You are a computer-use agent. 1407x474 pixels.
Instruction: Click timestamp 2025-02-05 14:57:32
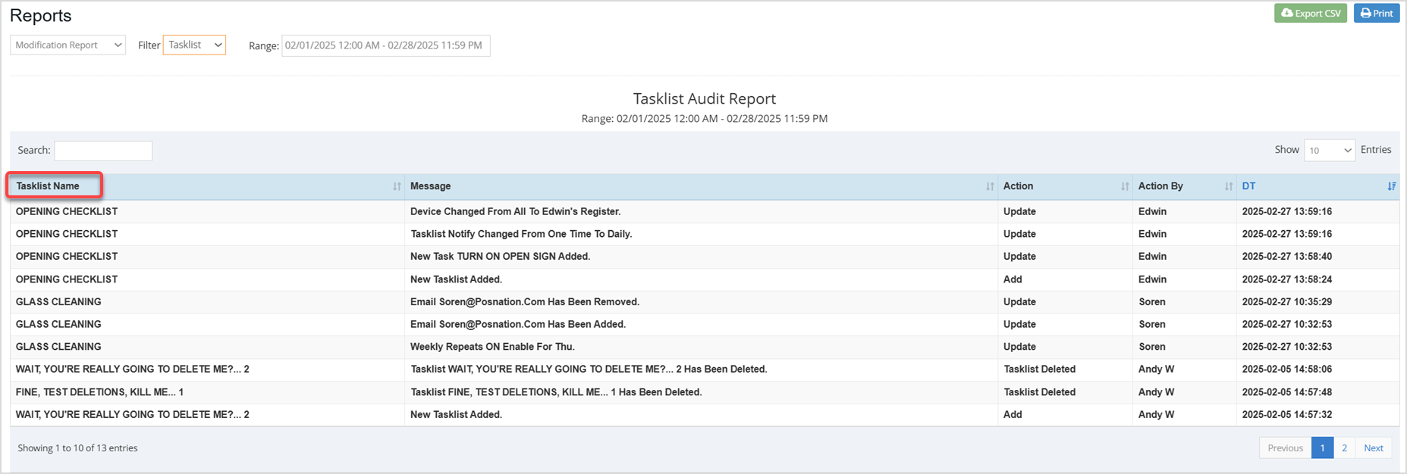[1287, 415]
